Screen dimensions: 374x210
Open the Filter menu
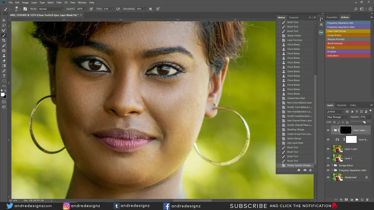(x=59, y=3)
